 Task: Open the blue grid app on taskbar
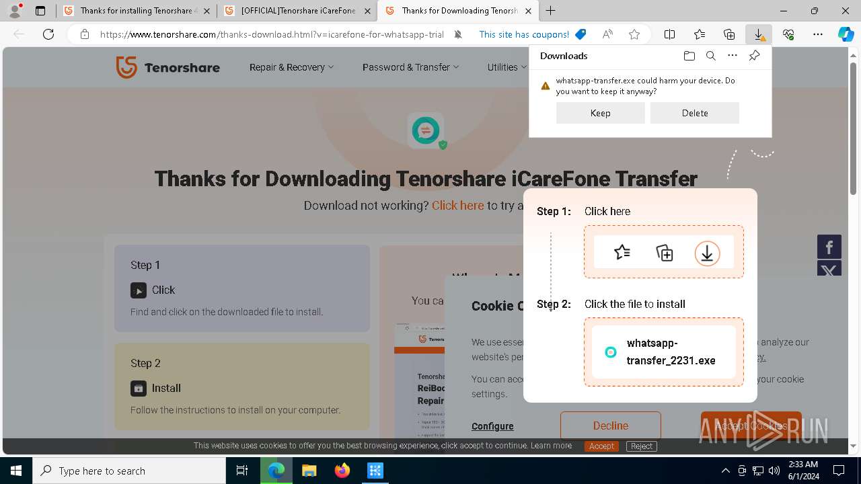pos(375,471)
